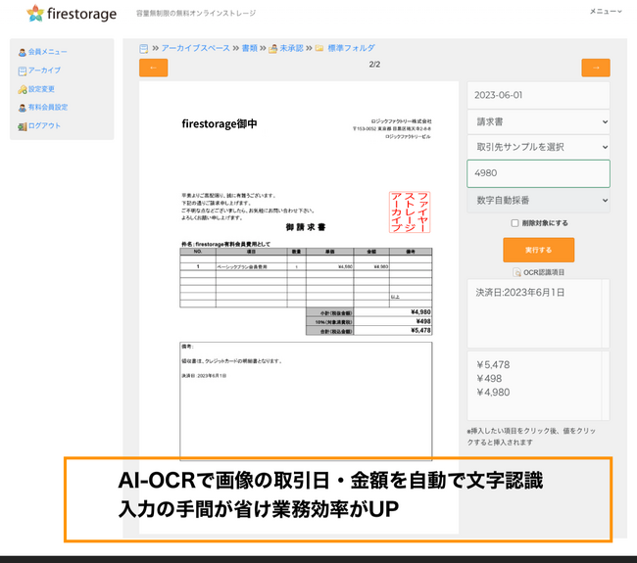Click アーカイブスペース in the breadcrumb
Image resolution: width=637 pixels, height=563 pixels.
pyautogui.click(x=195, y=48)
